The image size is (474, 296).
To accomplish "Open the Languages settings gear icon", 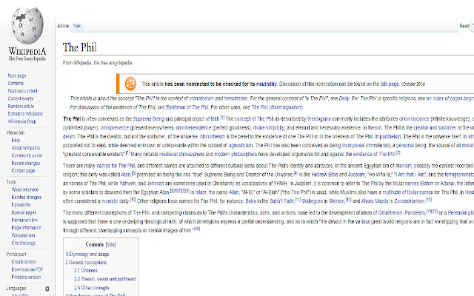I will coord(47,289).
